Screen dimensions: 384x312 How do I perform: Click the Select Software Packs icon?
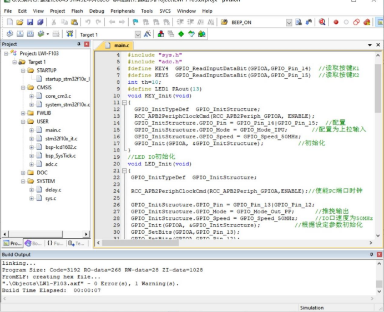[191, 34]
